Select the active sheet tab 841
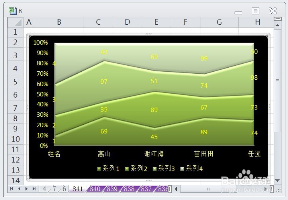288x200 pixels. 78,189
